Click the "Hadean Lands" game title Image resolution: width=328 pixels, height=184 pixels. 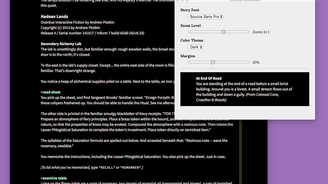tap(54, 16)
